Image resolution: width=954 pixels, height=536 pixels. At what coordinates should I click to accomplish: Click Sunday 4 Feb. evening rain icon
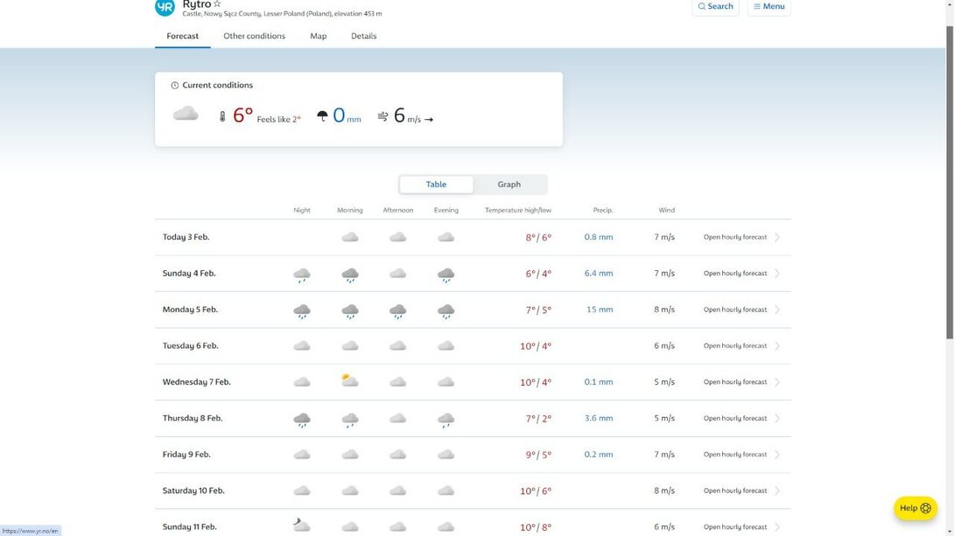click(446, 275)
